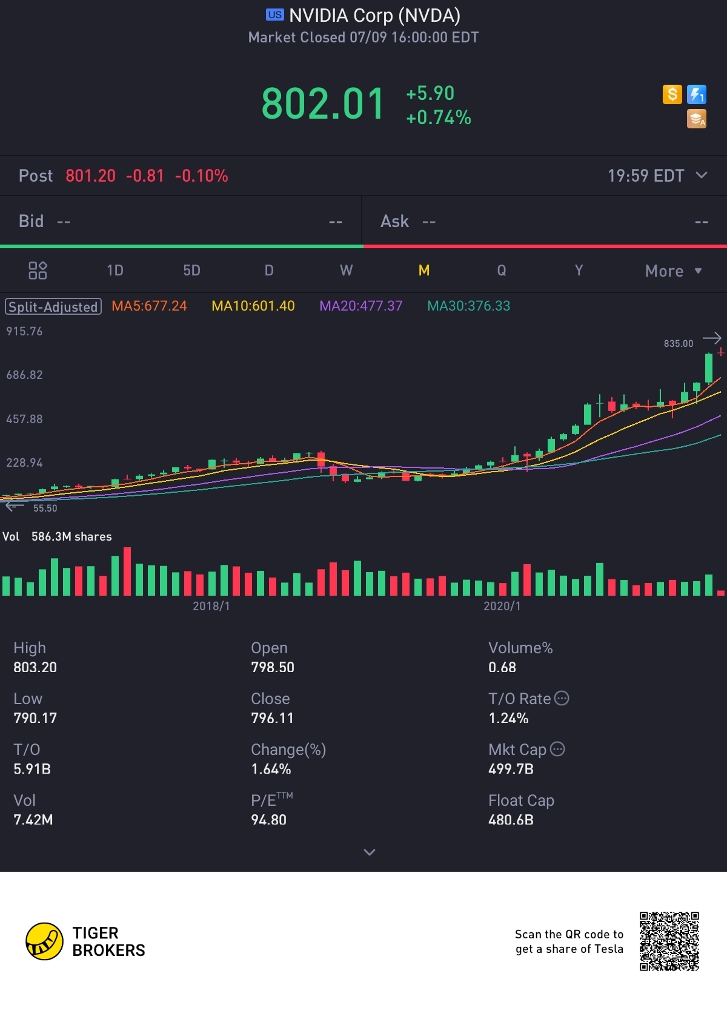
Task: Tap the 2020/1 date axis label
Action: pyautogui.click(x=502, y=606)
